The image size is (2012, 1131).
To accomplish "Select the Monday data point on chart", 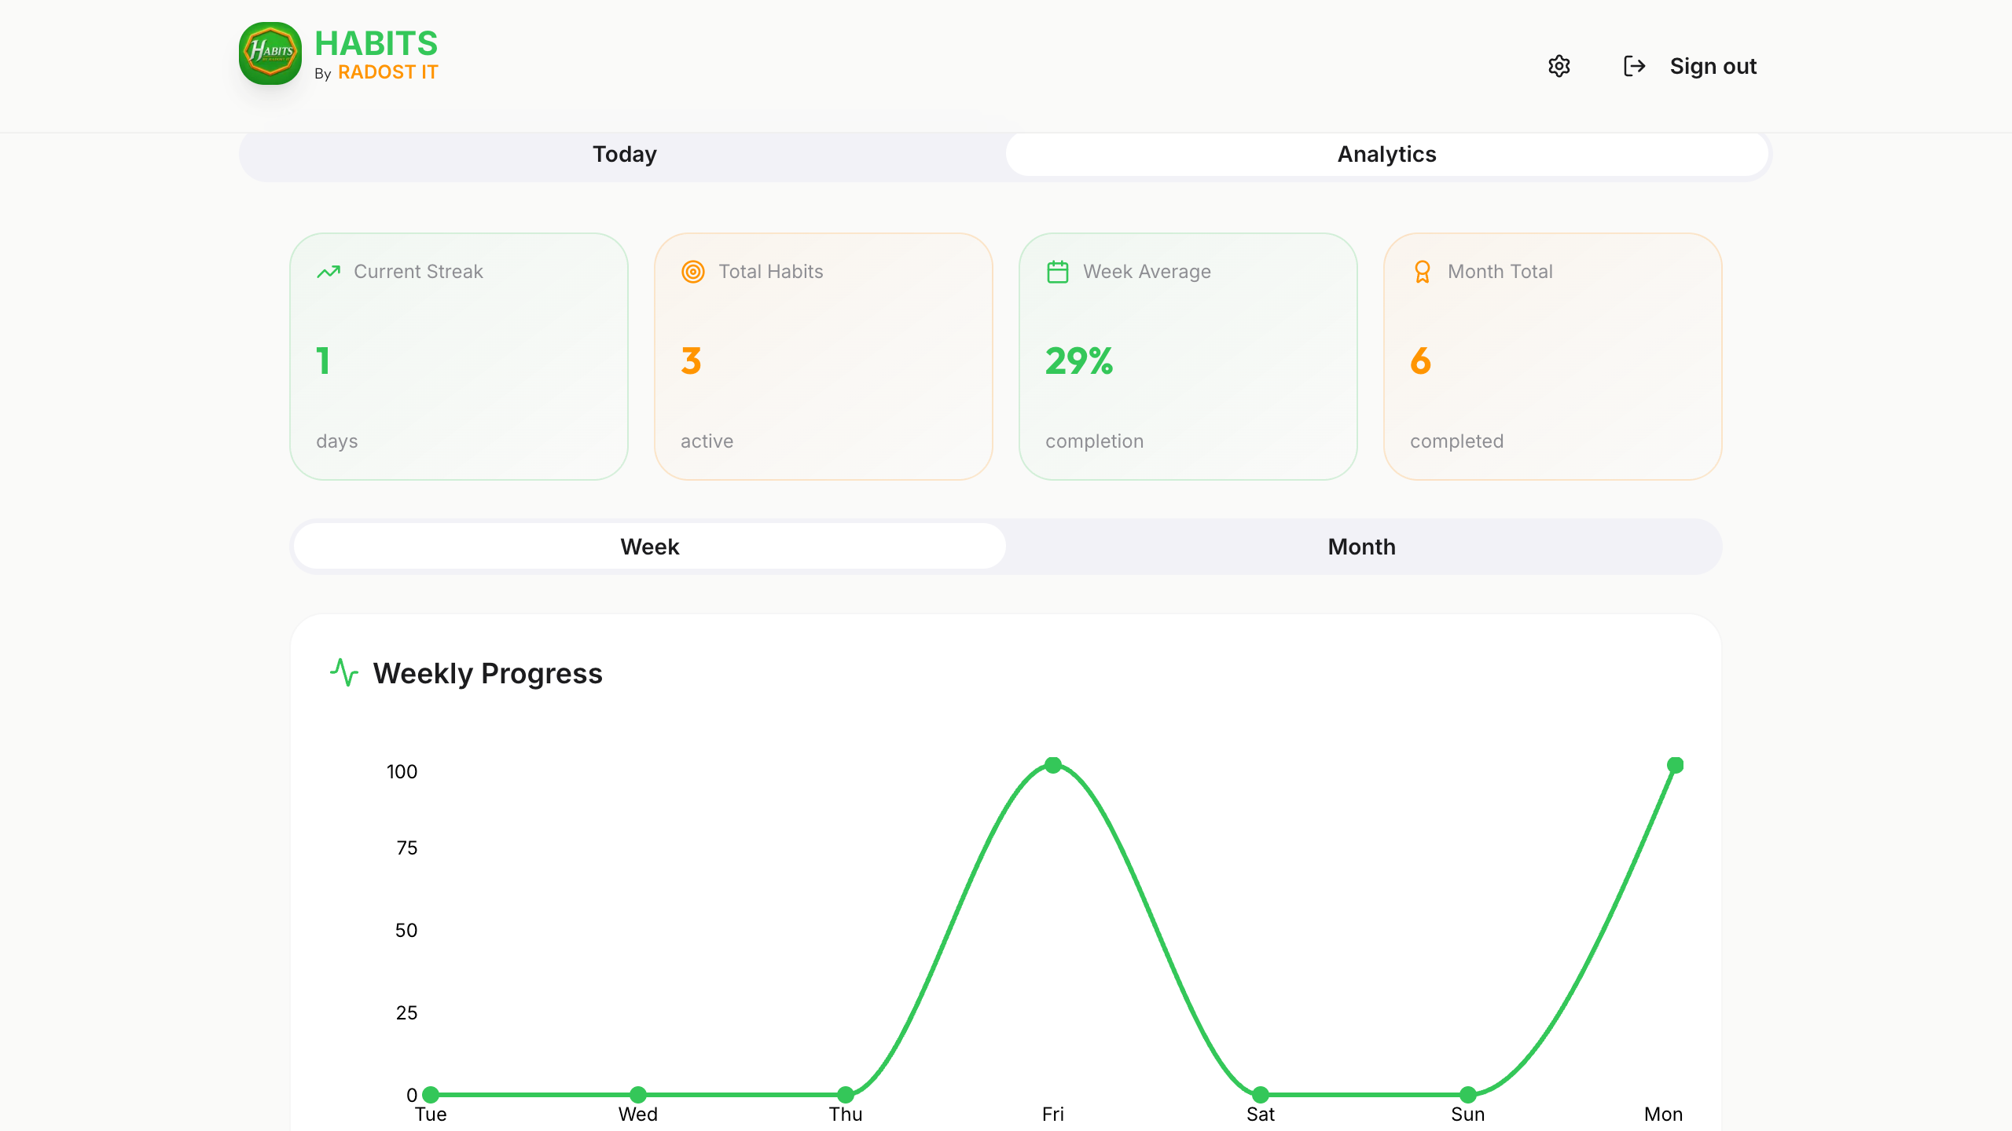I will tap(1675, 765).
